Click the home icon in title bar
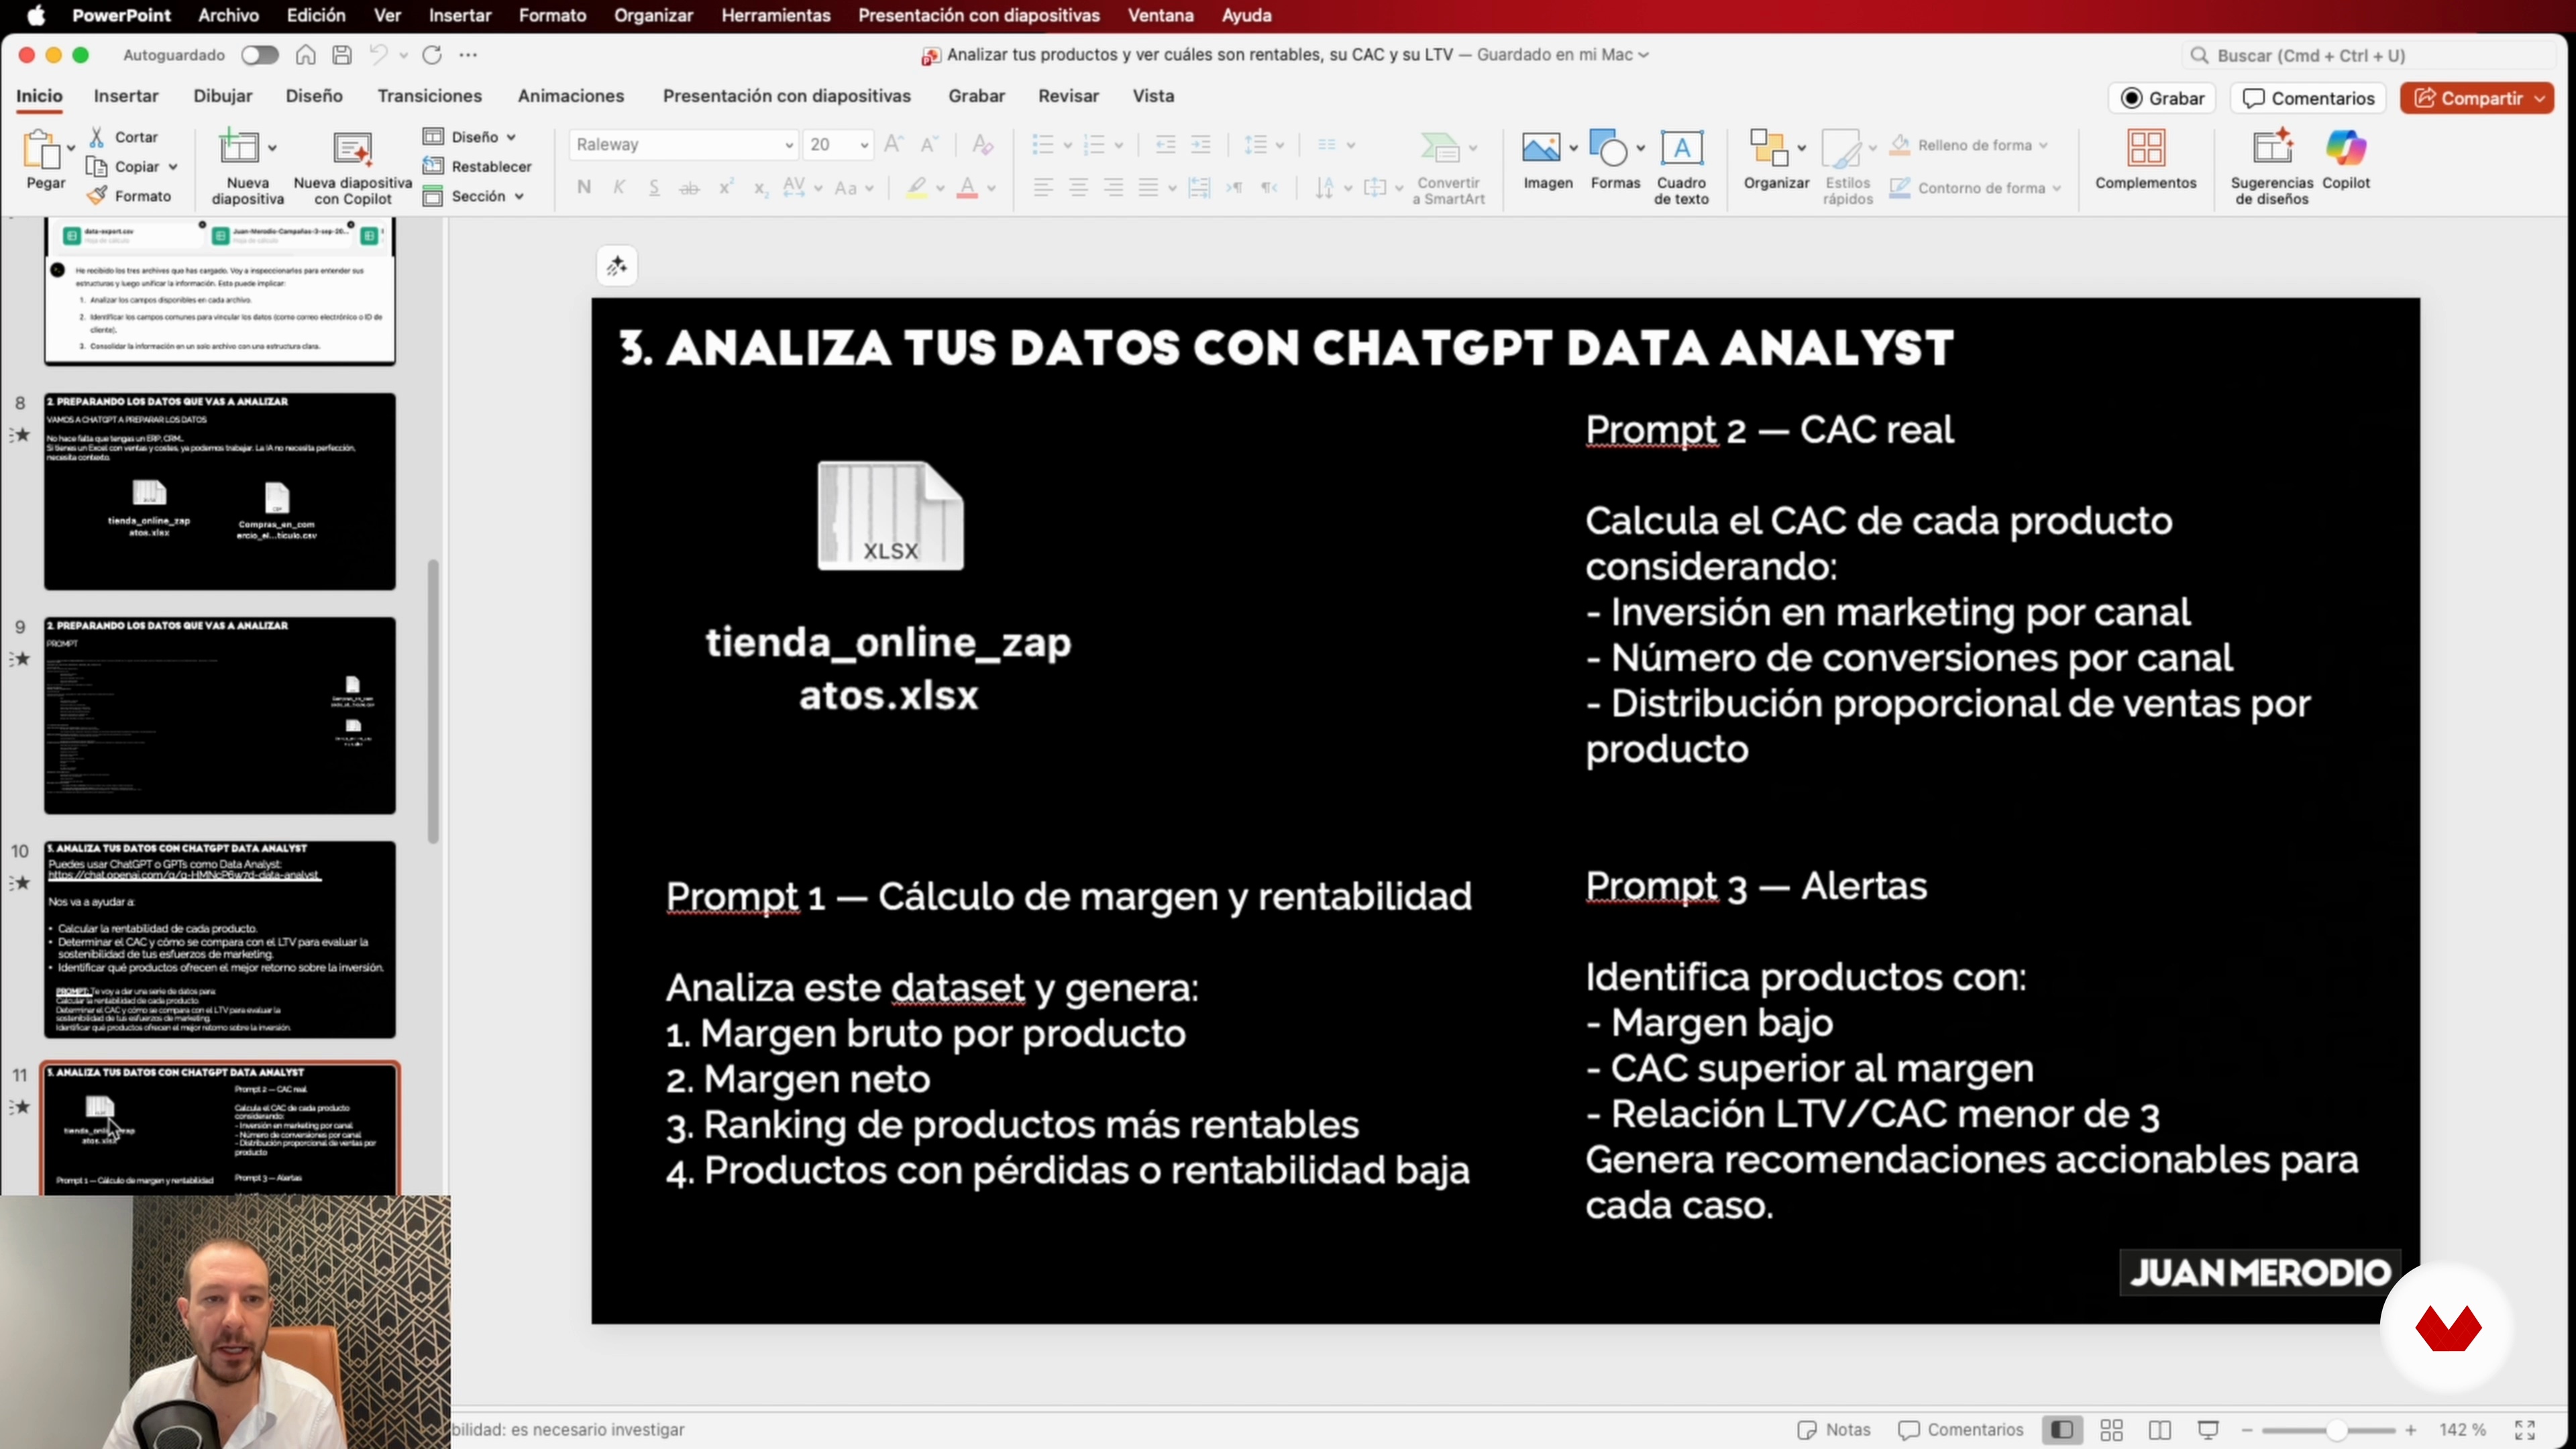2576x1449 pixels. pyautogui.click(x=305, y=55)
